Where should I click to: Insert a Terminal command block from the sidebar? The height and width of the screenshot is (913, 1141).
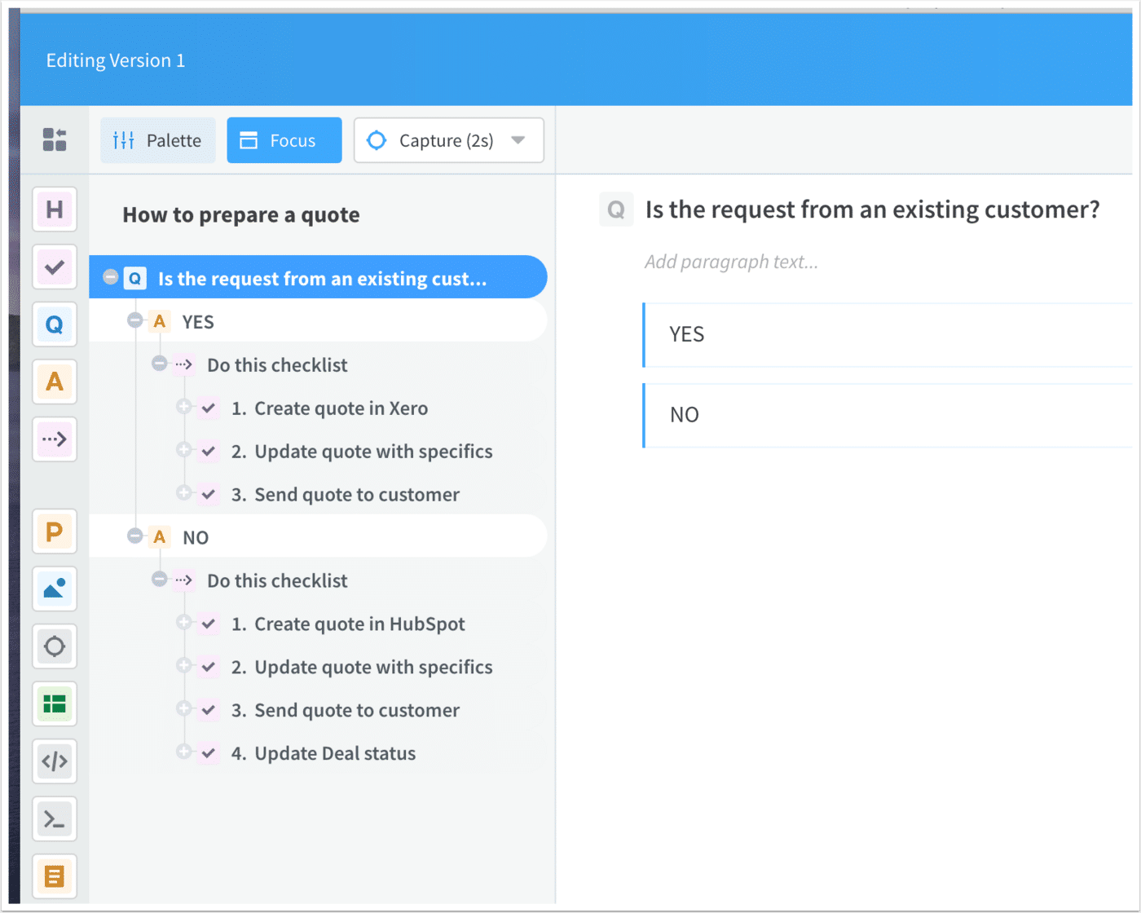coord(54,818)
